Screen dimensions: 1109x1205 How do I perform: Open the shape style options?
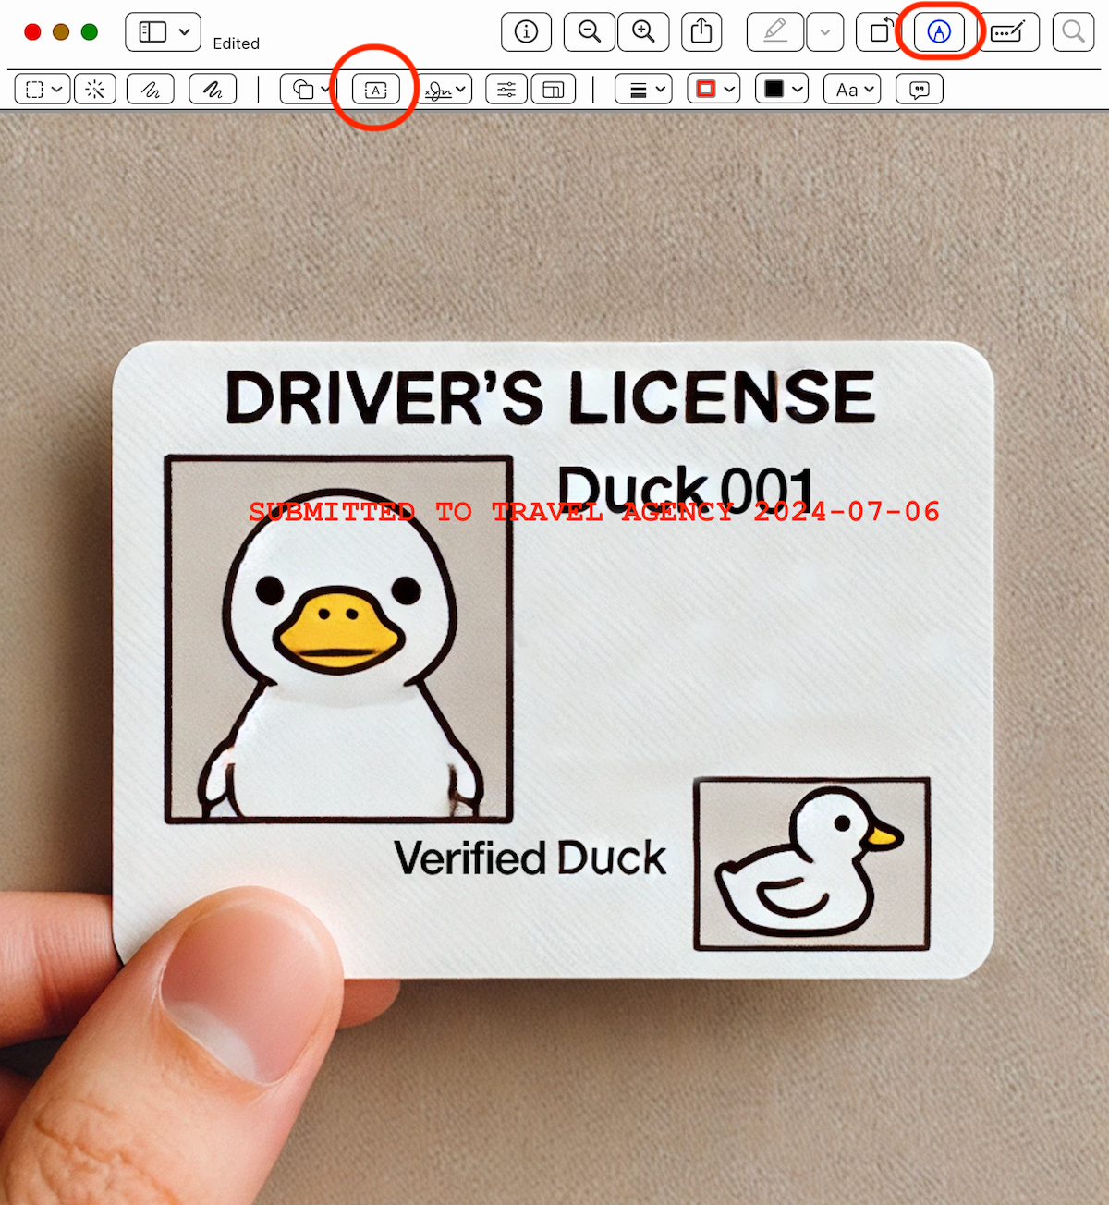(x=642, y=89)
